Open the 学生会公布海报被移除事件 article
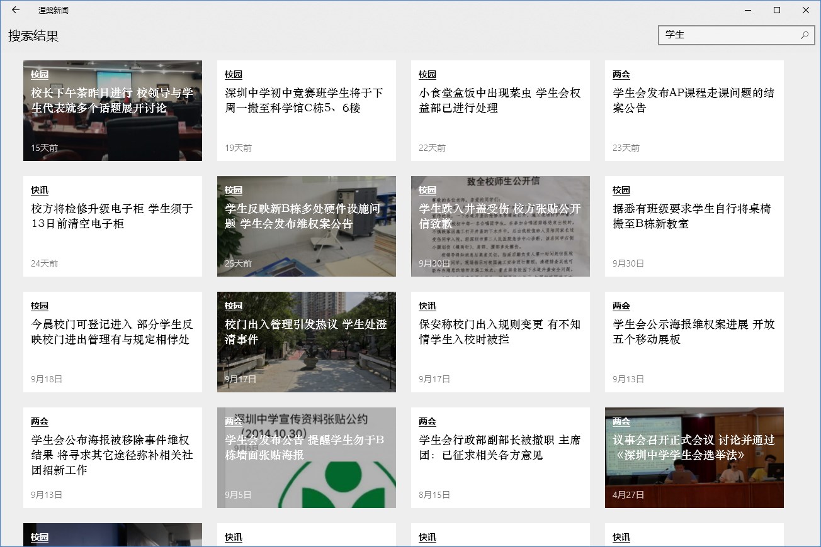Screen dimensions: 821x547 (x=113, y=458)
